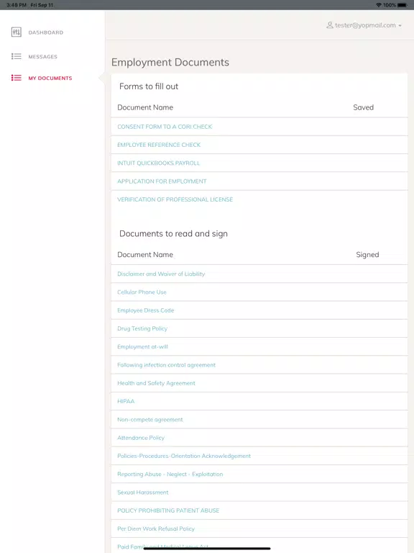
Task: Open Cellular Phone Use document
Action: coord(142,292)
